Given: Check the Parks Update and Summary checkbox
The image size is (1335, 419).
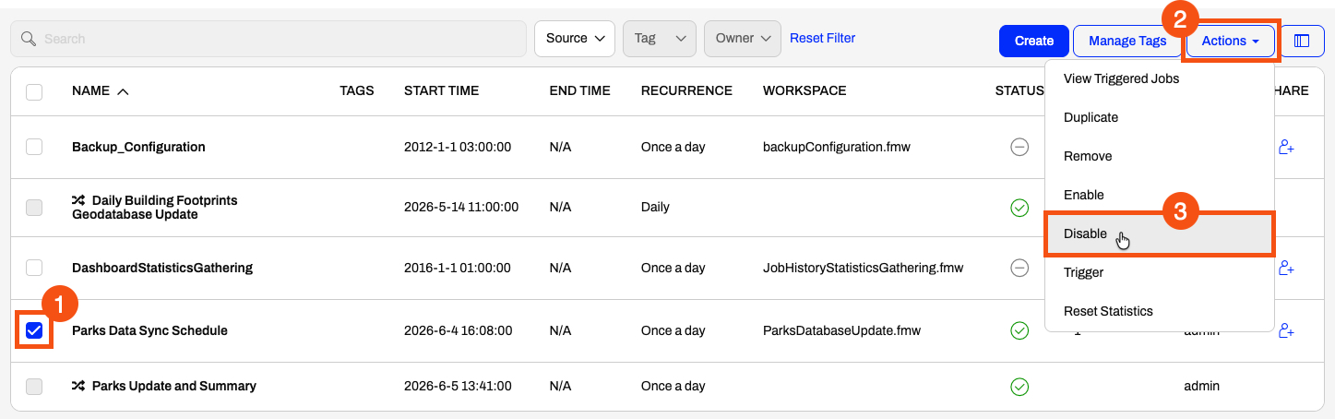Looking at the screenshot, I should (34, 387).
